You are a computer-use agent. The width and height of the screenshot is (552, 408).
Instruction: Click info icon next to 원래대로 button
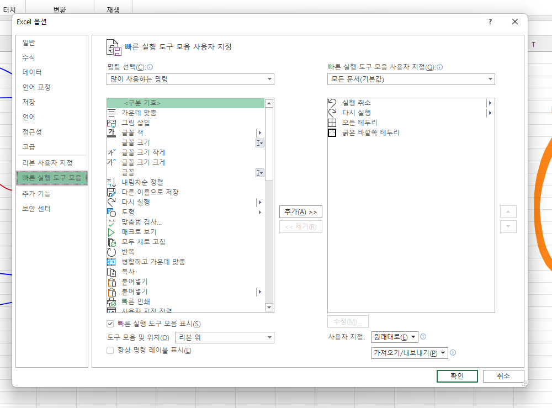coord(423,337)
